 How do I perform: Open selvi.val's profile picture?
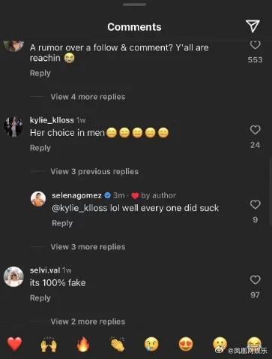click(x=13, y=276)
